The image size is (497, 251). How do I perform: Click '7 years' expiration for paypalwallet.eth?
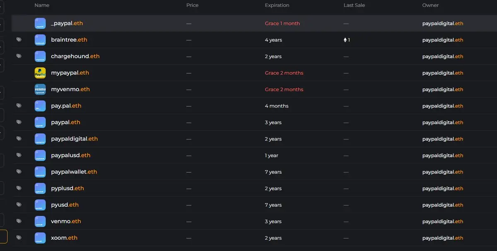pos(273,172)
